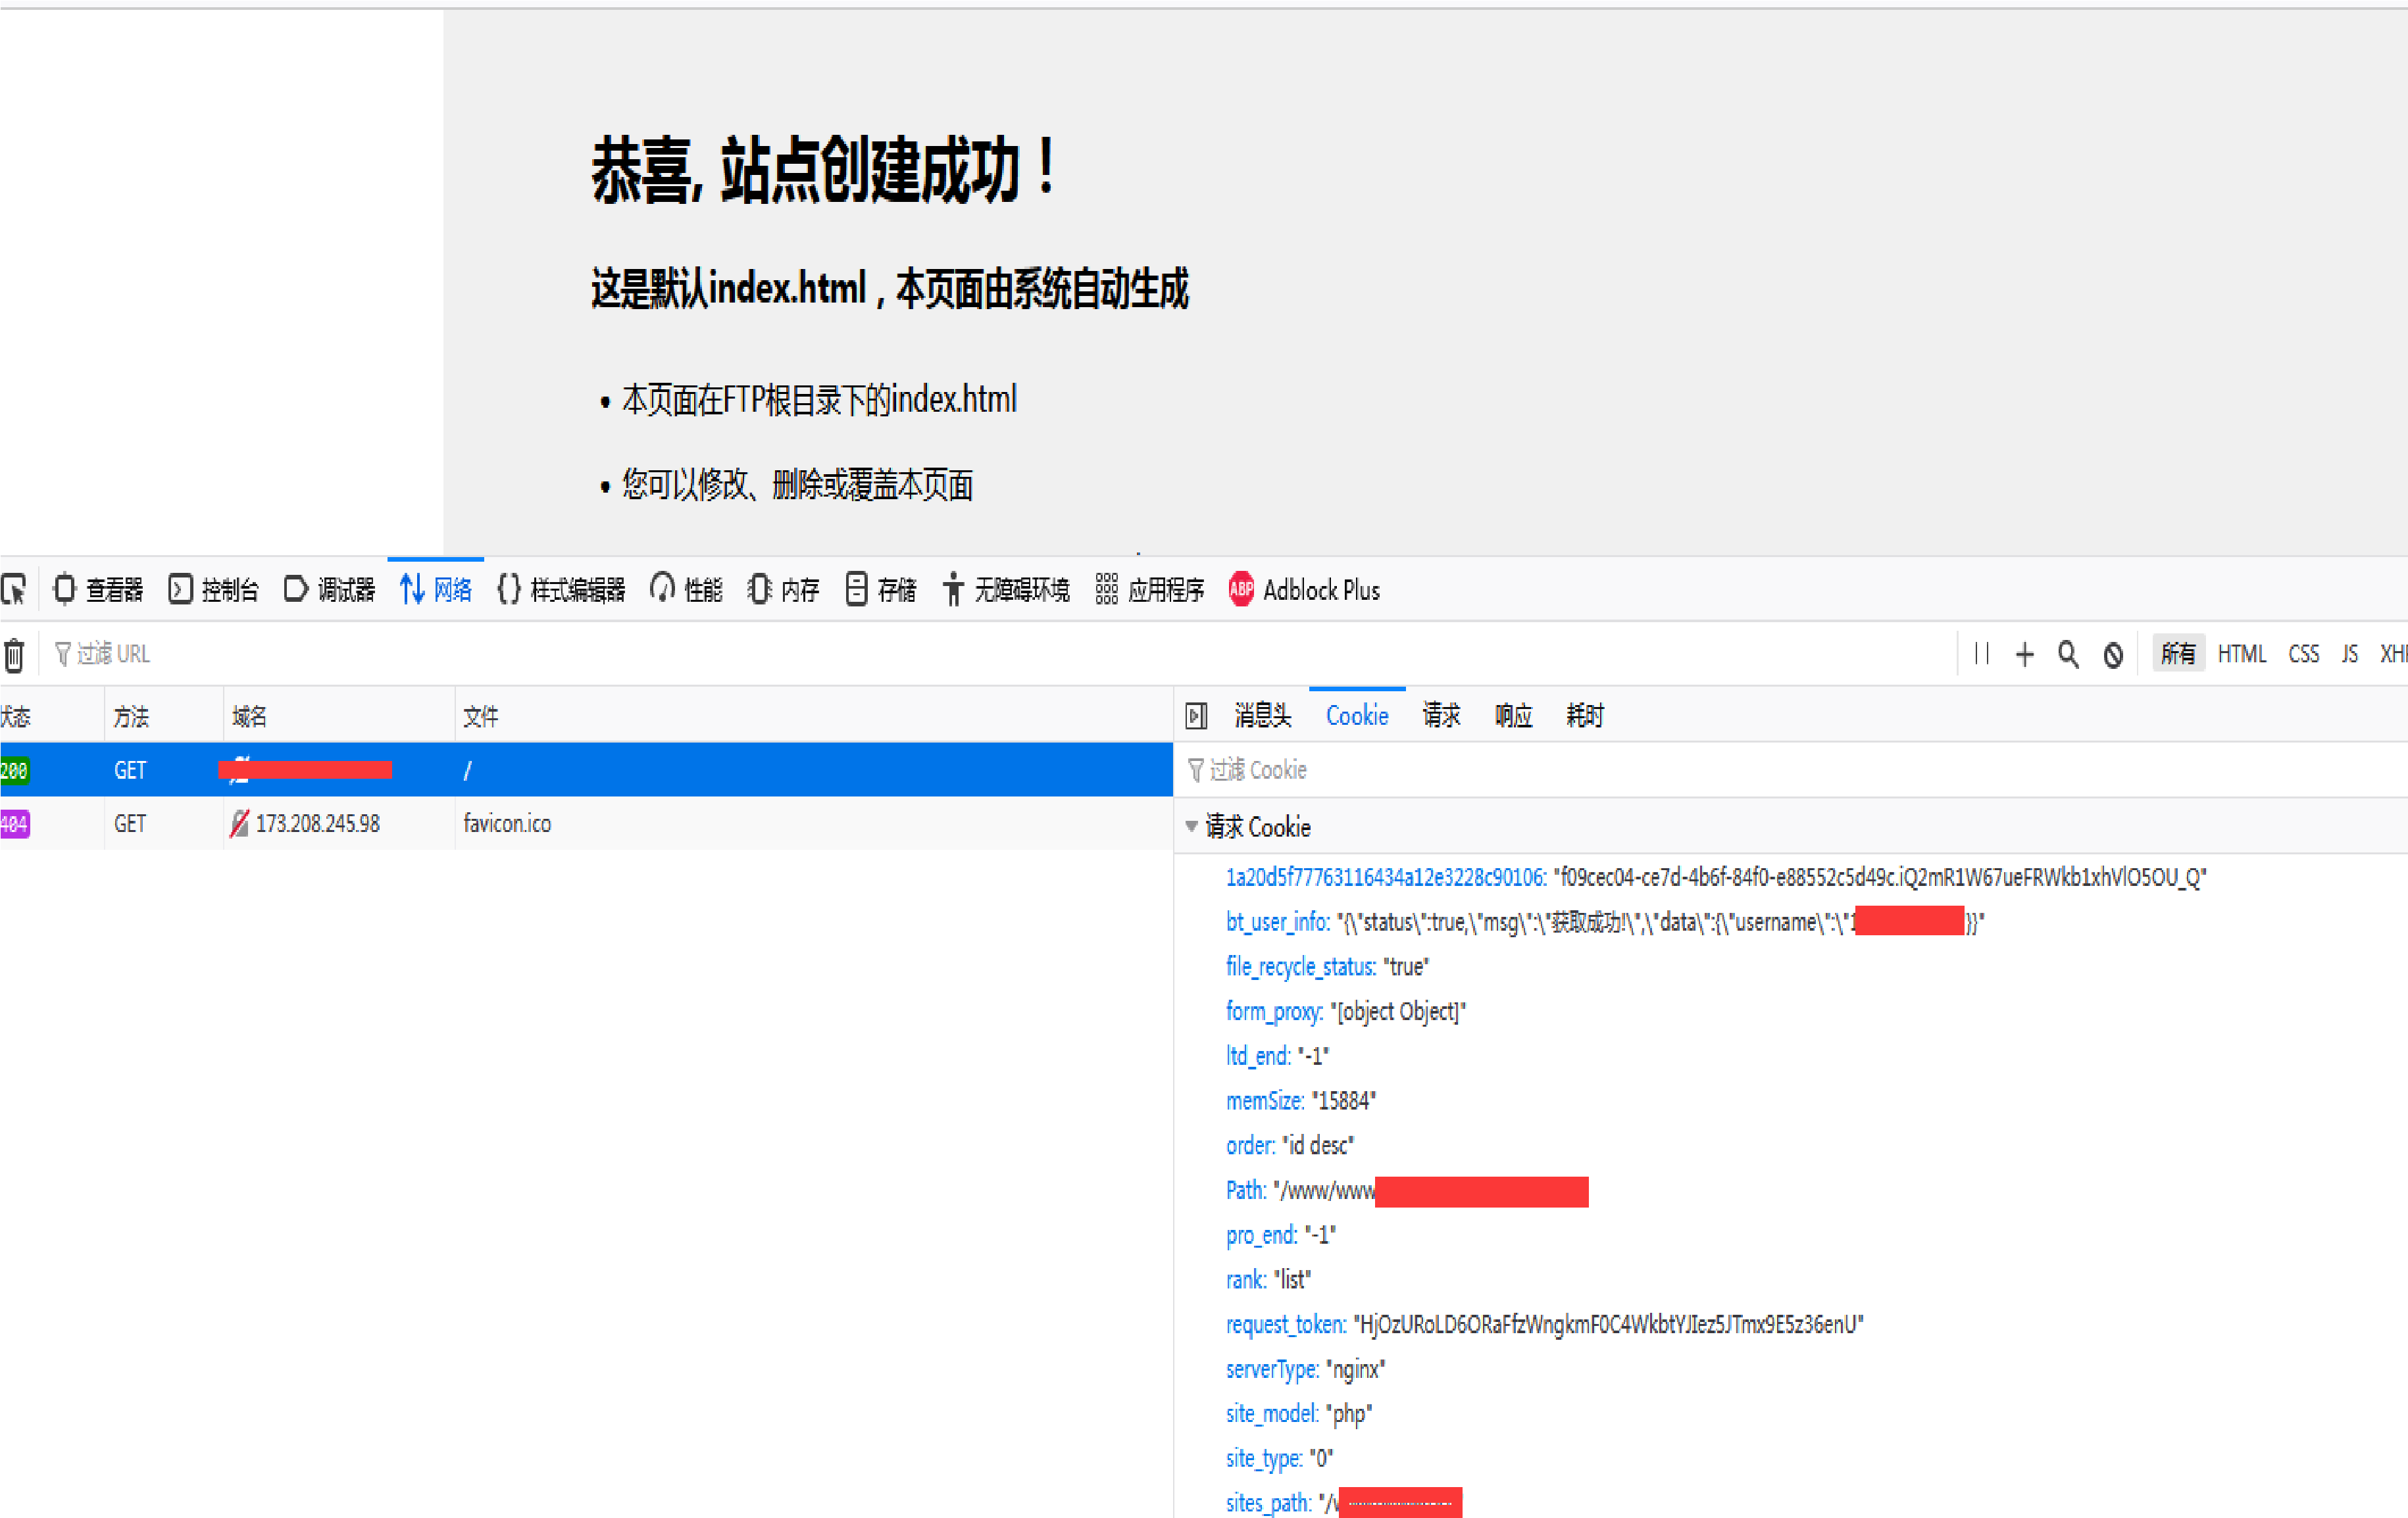Open the Adblock Plus devtools tab
The image size is (2408, 1518).
1304,590
